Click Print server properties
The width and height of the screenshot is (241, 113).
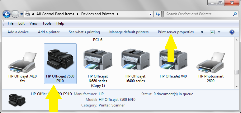click(176, 32)
